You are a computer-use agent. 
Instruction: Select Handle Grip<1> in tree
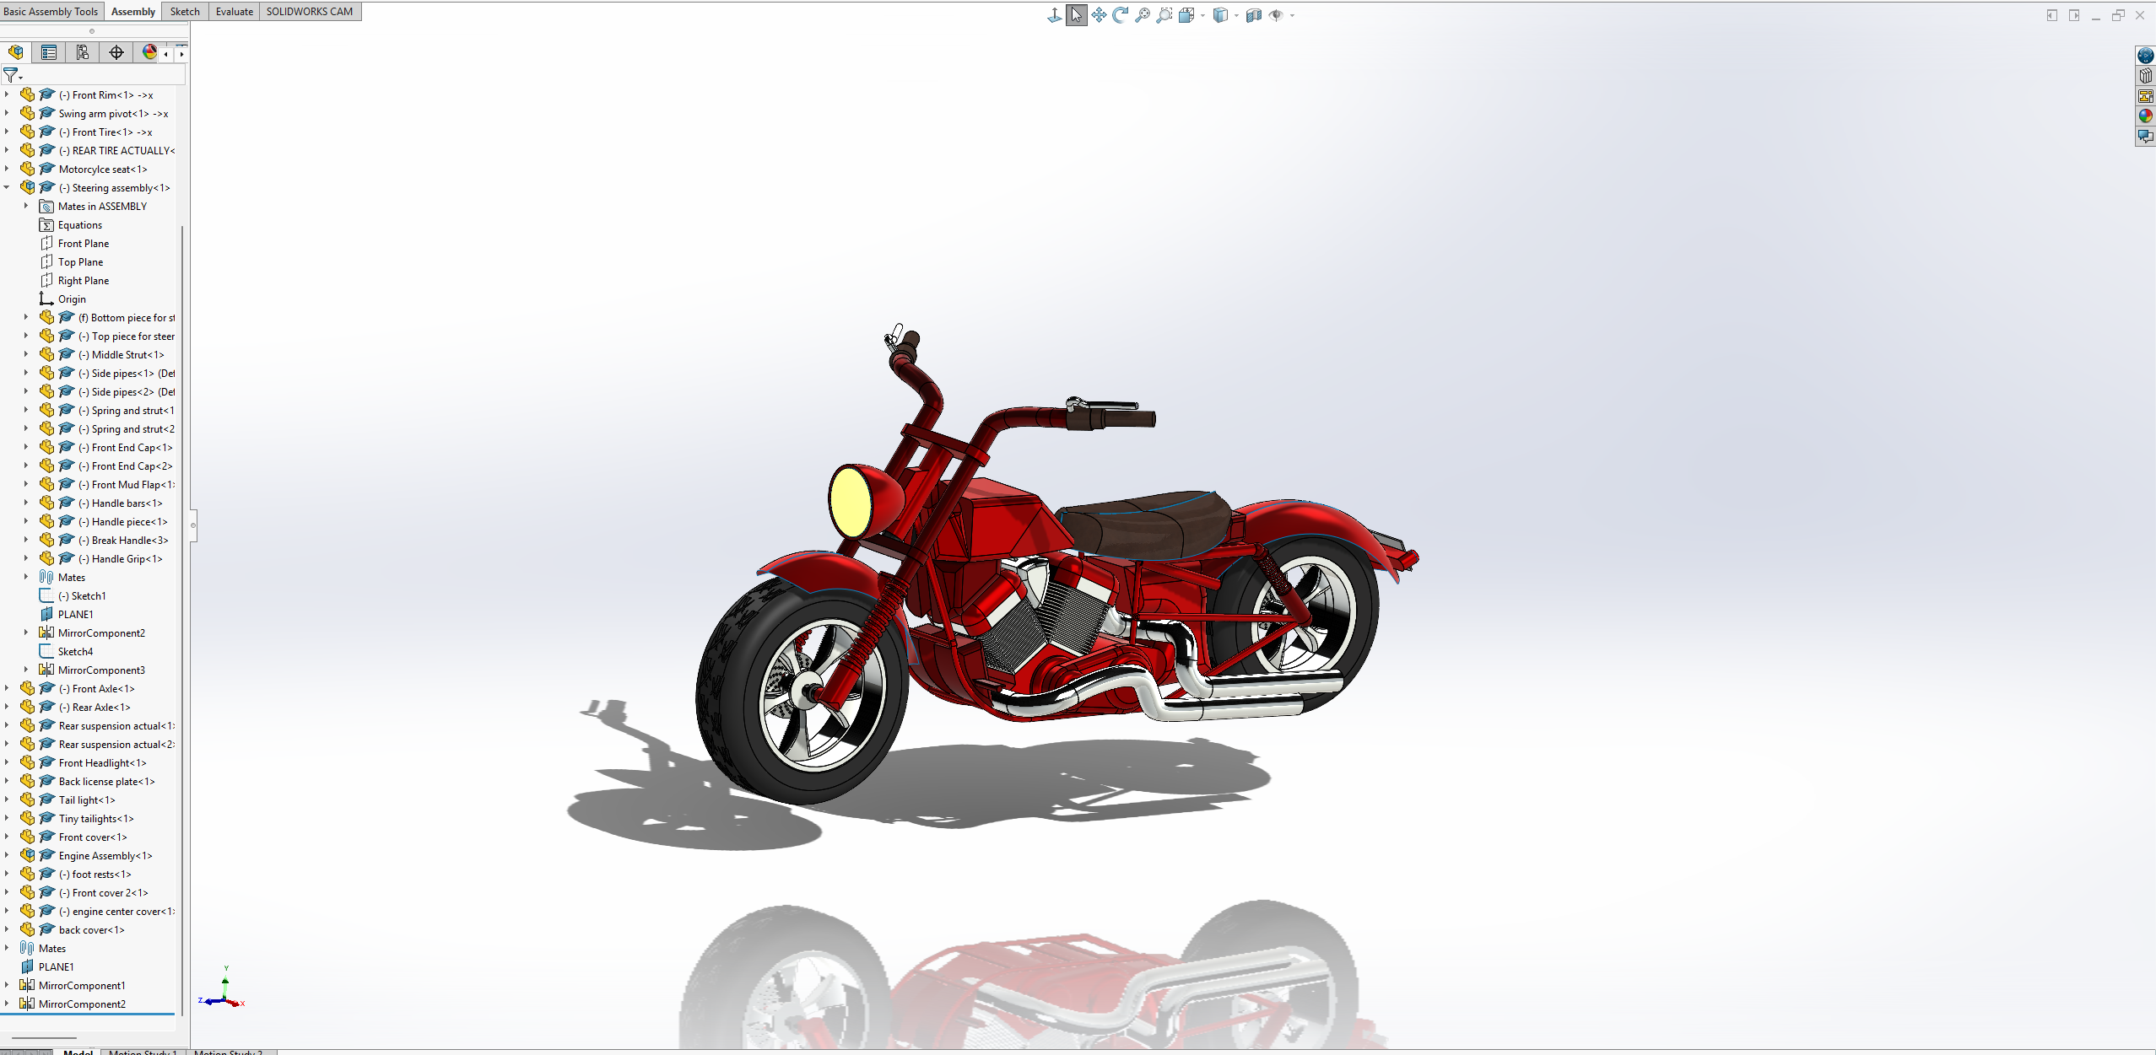tap(120, 559)
